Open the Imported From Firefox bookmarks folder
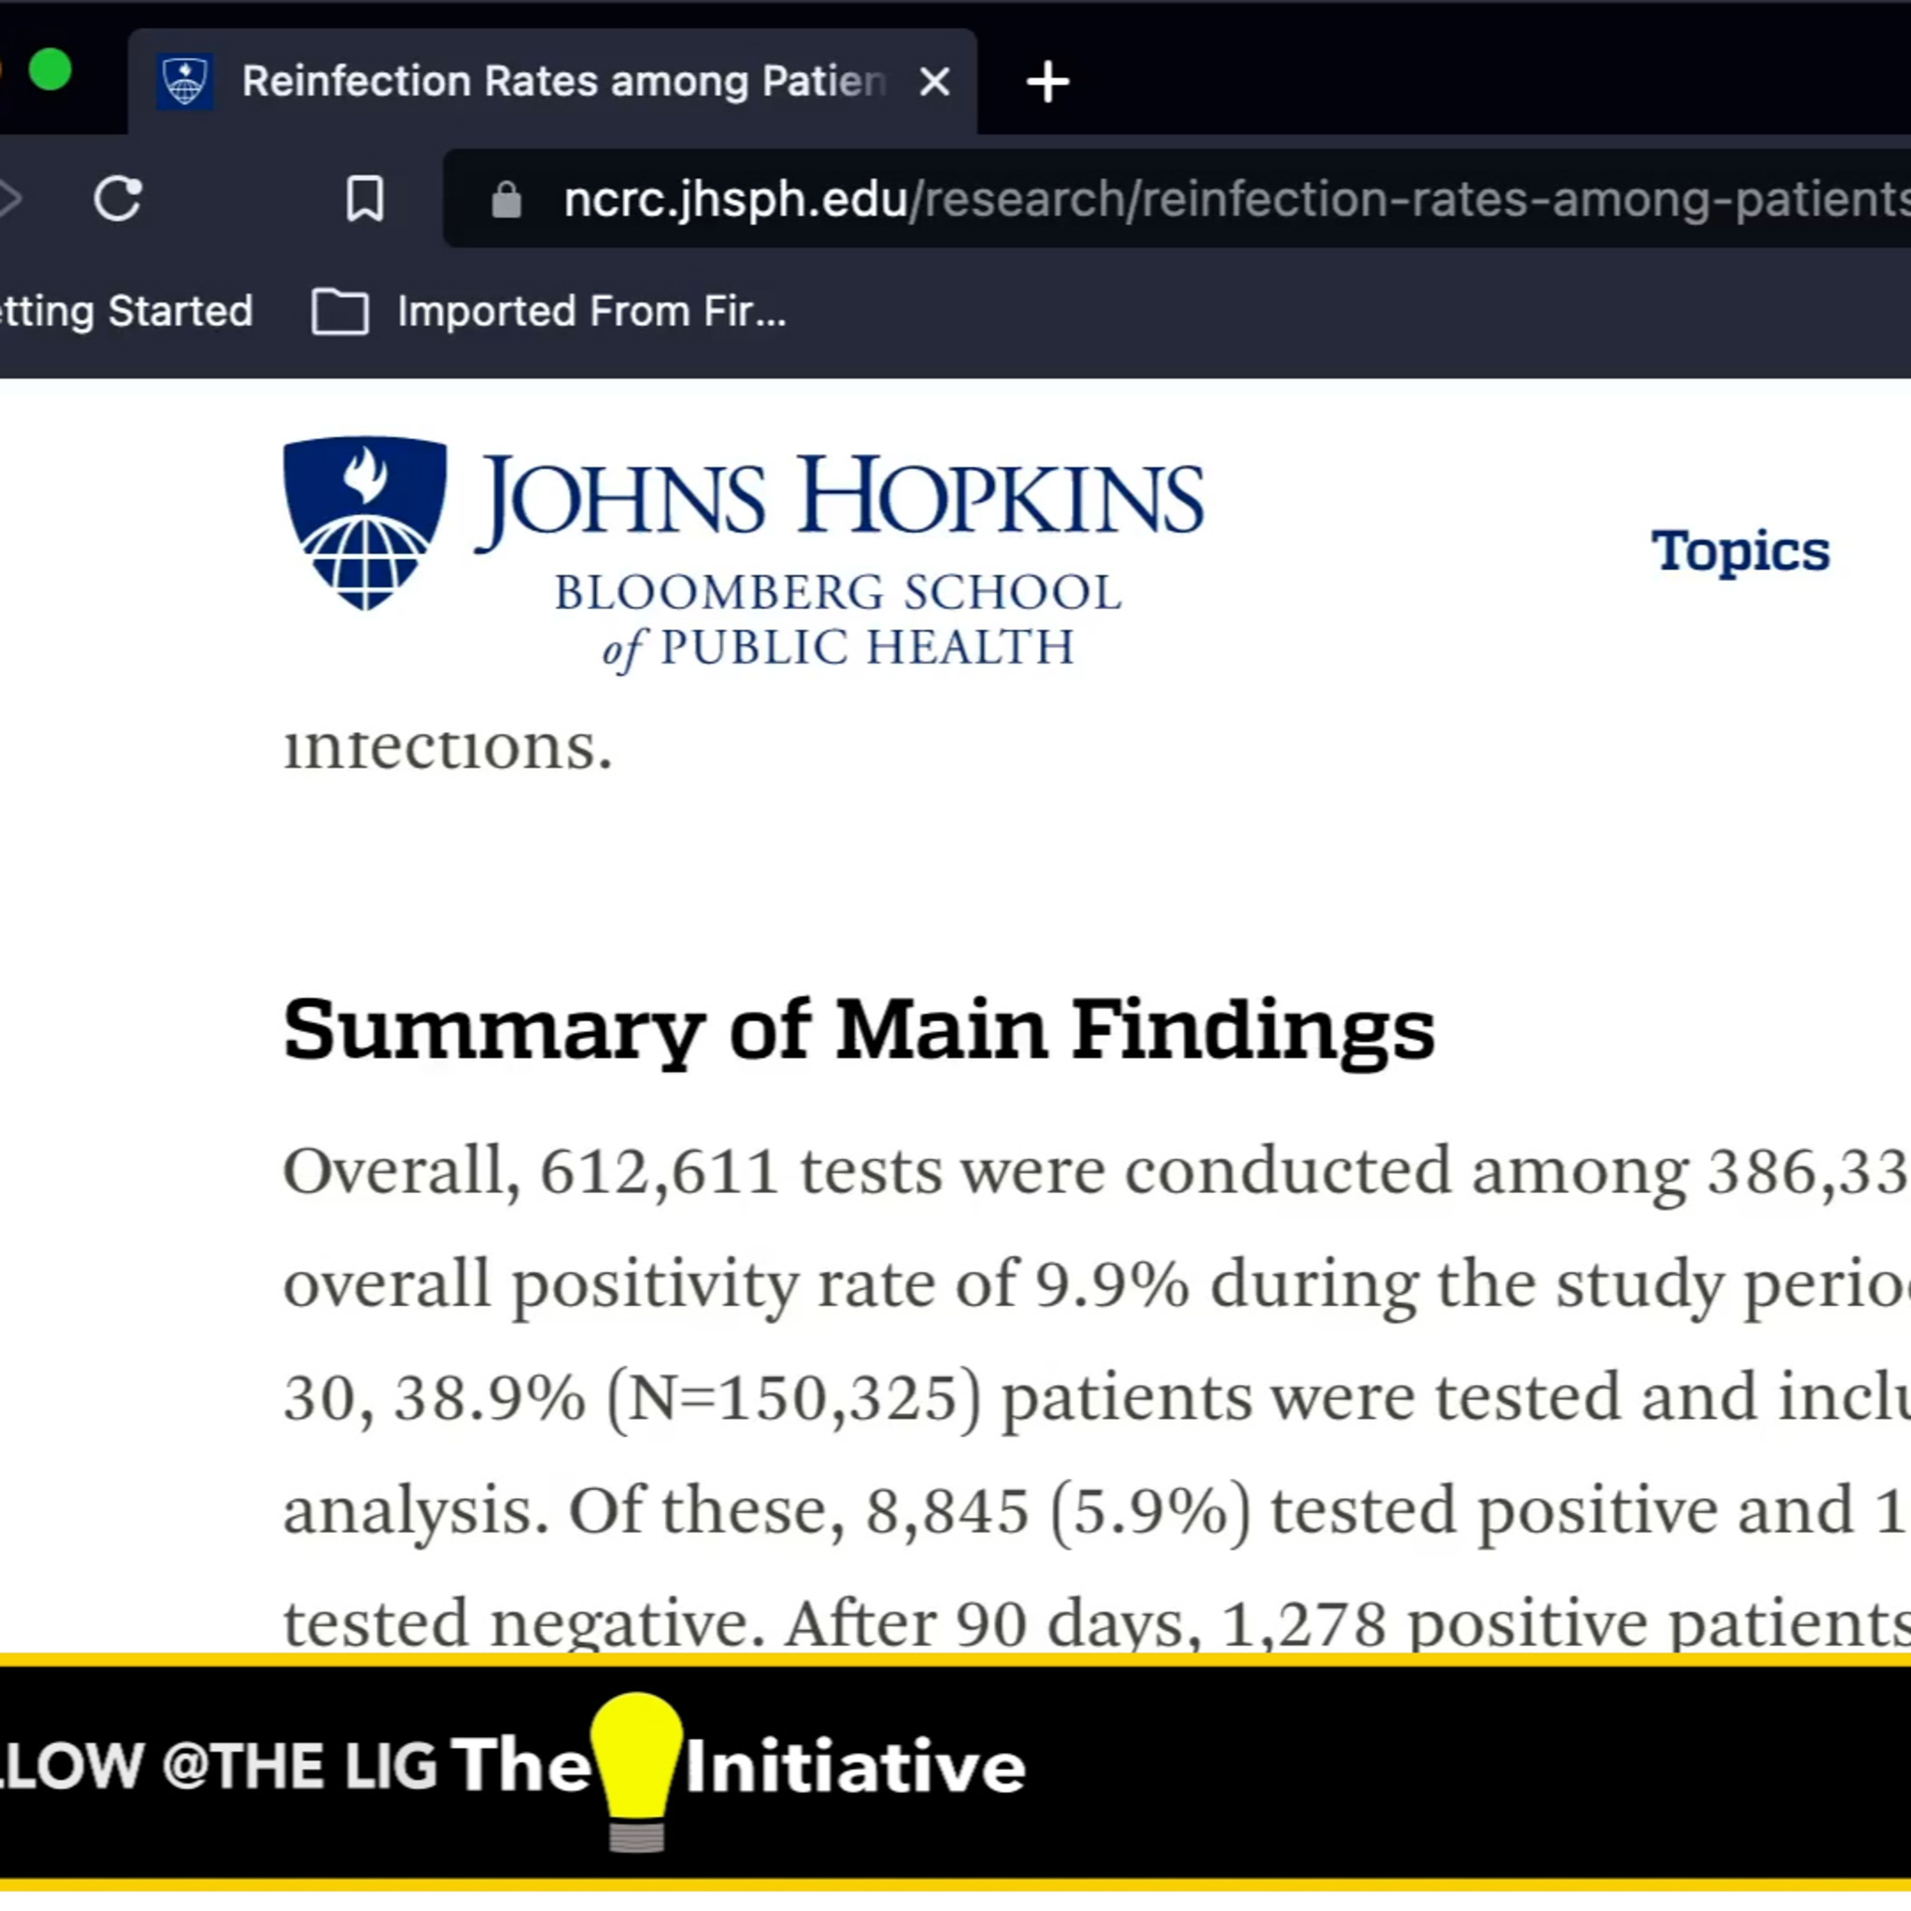1911x1911 pixels. pos(549,311)
